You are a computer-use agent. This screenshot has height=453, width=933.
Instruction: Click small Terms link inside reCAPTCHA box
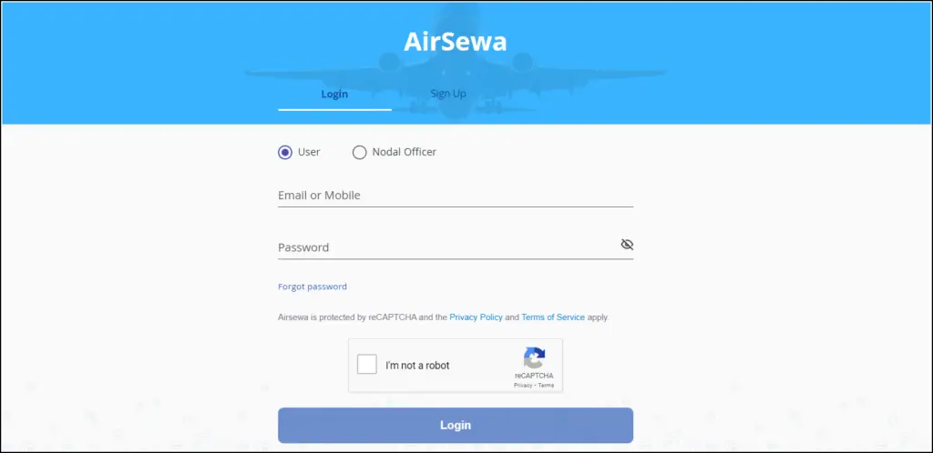tap(547, 386)
